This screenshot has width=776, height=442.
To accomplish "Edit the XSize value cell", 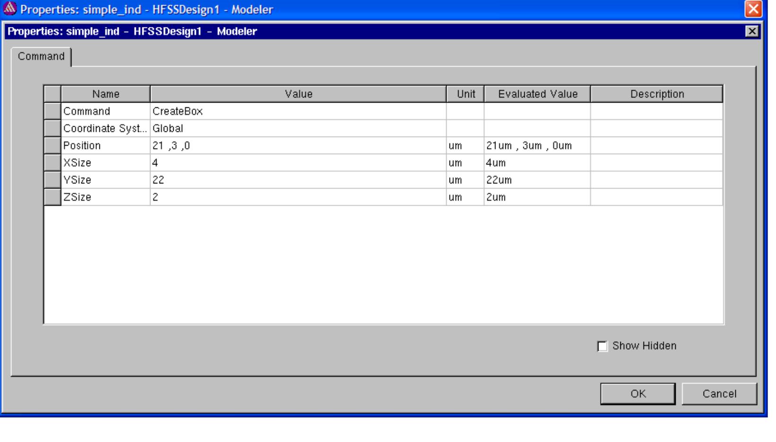I will [298, 163].
